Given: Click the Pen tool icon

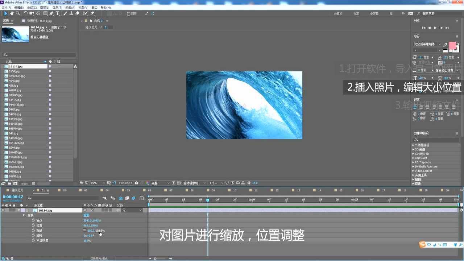Looking at the screenshot, I should (x=51, y=13).
